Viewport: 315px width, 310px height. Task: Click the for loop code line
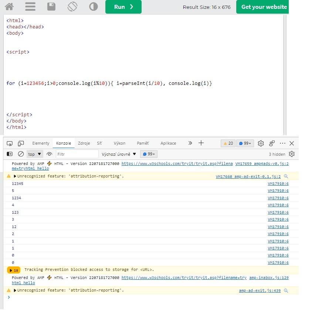click(x=109, y=83)
